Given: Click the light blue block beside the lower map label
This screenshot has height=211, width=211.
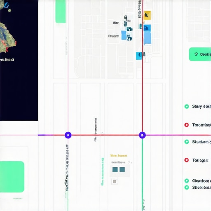Looking at the screenshot, I should [x=124, y=35].
